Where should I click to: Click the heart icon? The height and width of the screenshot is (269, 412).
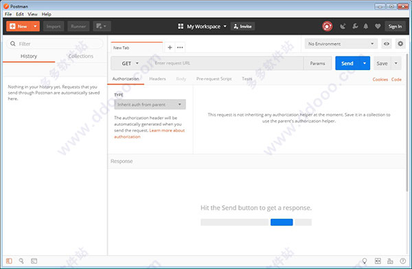[x=378, y=26]
